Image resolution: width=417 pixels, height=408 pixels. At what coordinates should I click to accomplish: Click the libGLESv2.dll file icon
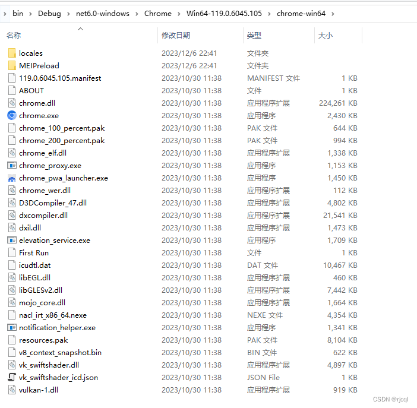pyautogui.click(x=12, y=290)
